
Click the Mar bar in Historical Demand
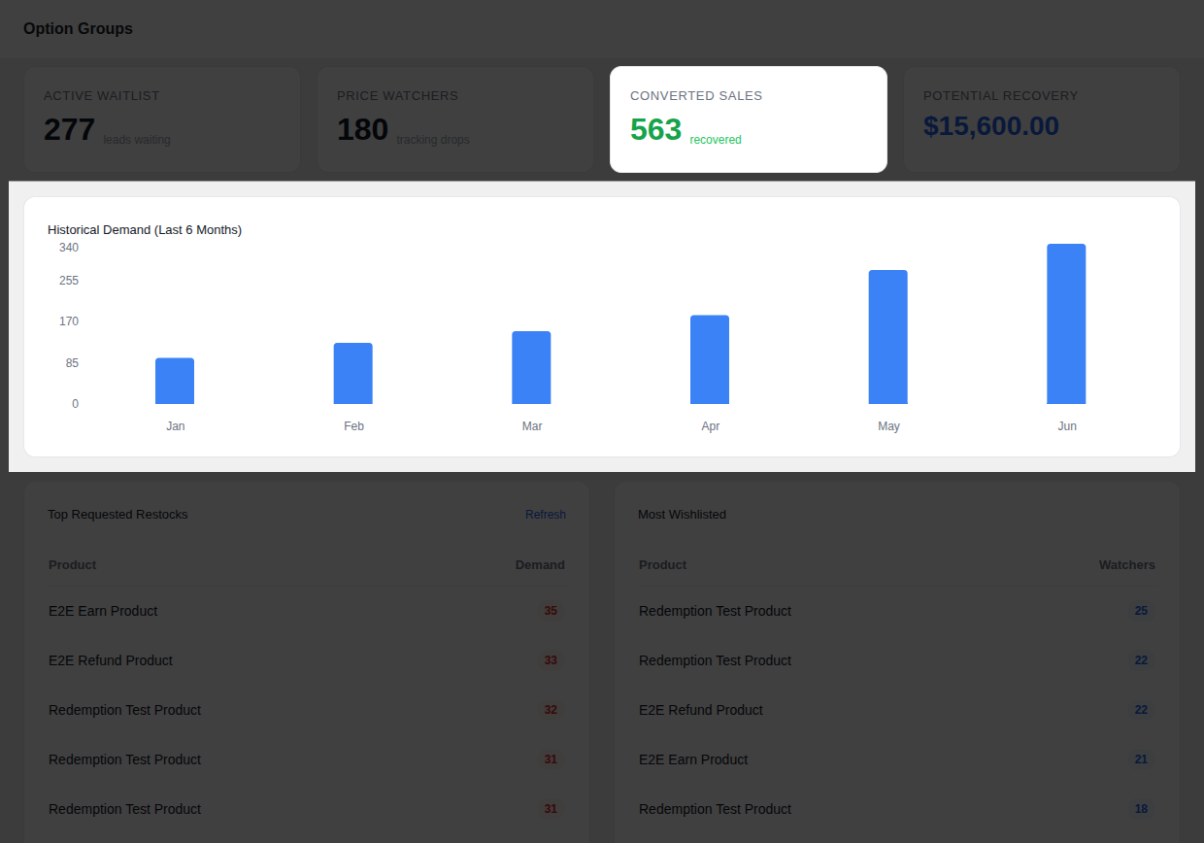531,367
